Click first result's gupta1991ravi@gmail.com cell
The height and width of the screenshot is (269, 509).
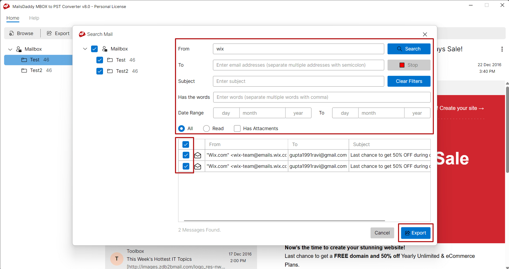318,155
